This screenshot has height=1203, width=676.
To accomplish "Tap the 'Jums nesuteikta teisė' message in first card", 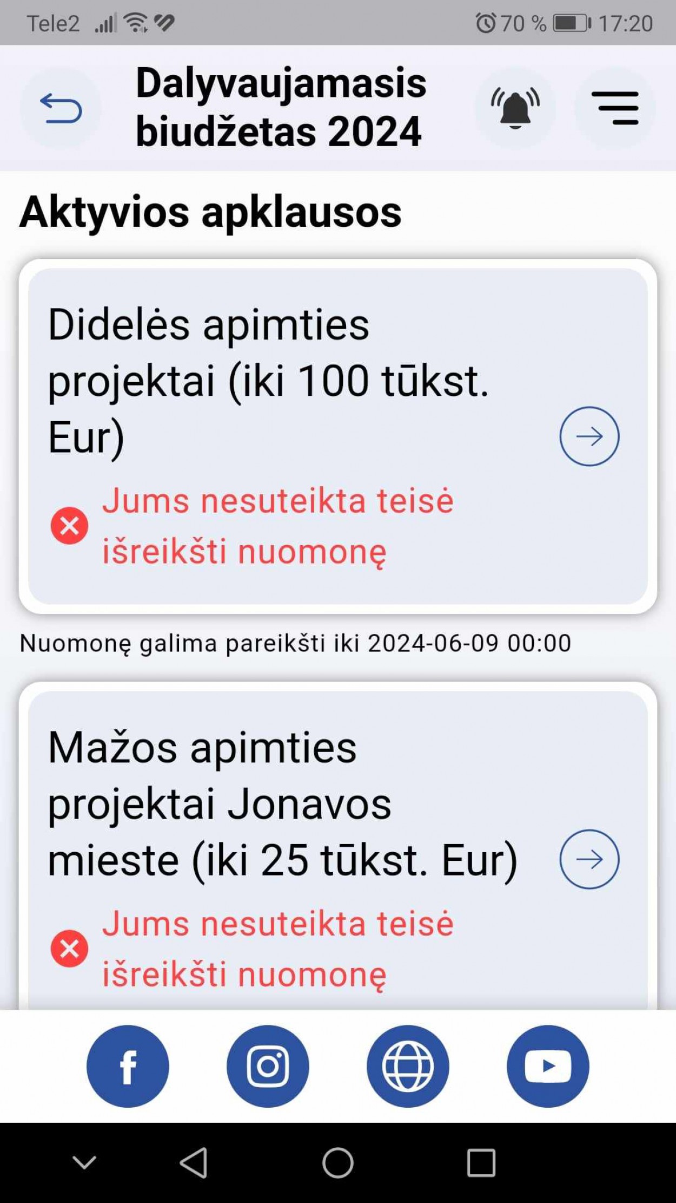I will (x=278, y=526).
